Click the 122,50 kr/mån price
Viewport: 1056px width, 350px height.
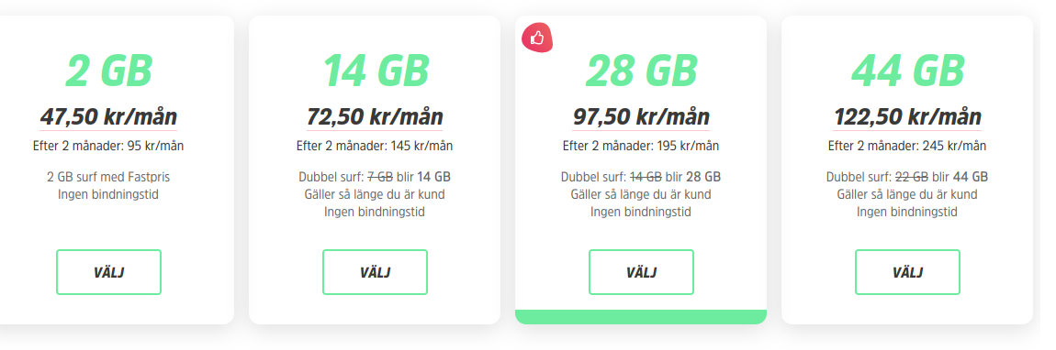pyautogui.click(x=907, y=116)
